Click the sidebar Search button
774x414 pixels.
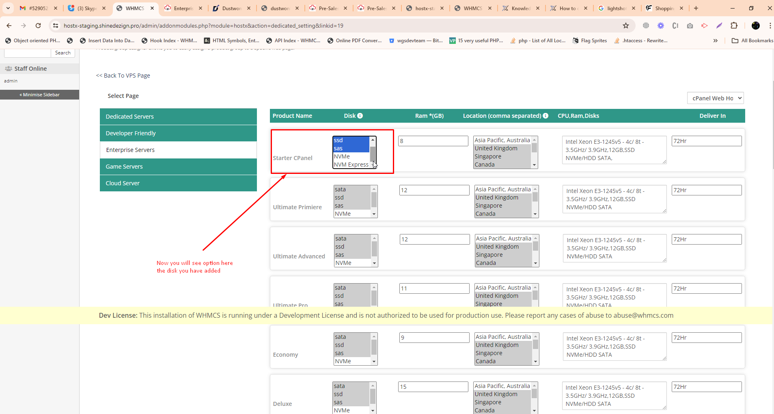63,53
